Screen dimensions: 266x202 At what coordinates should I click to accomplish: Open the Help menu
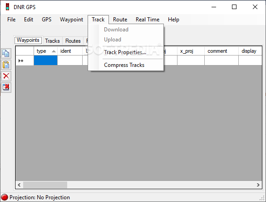click(x=173, y=20)
